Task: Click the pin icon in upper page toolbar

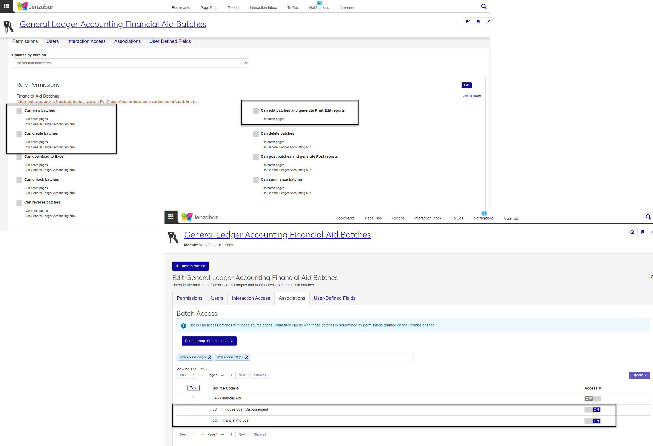Action: tap(488, 22)
